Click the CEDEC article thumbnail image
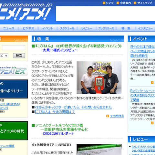This screenshot has width=155, height=155. pos(99,150)
